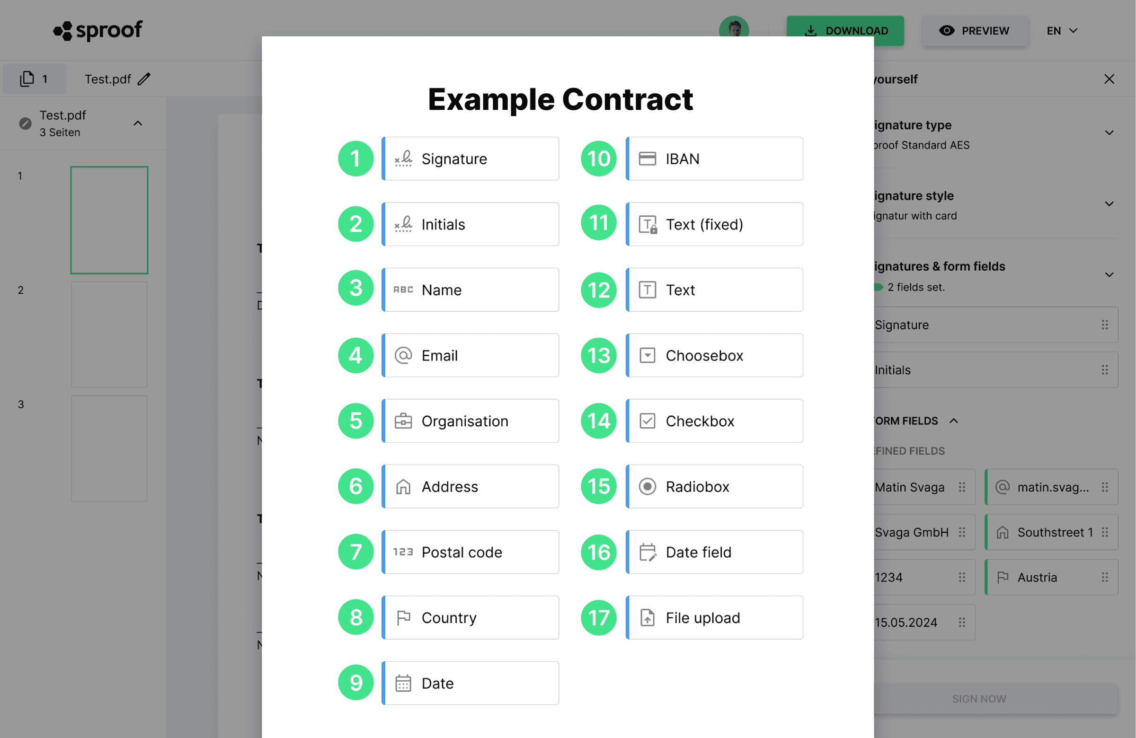Click the user avatar in the header

coord(734,30)
